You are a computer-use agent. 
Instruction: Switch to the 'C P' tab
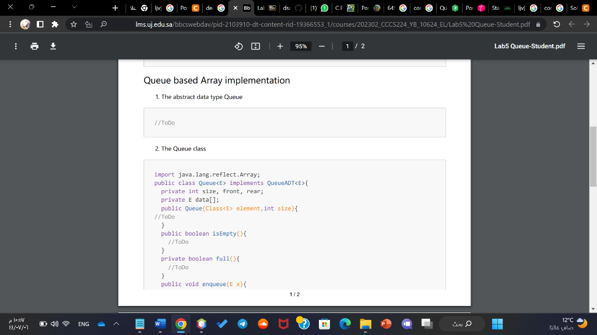pos(345,8)
